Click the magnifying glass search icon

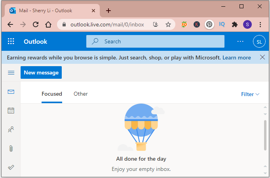click(95, 41)
